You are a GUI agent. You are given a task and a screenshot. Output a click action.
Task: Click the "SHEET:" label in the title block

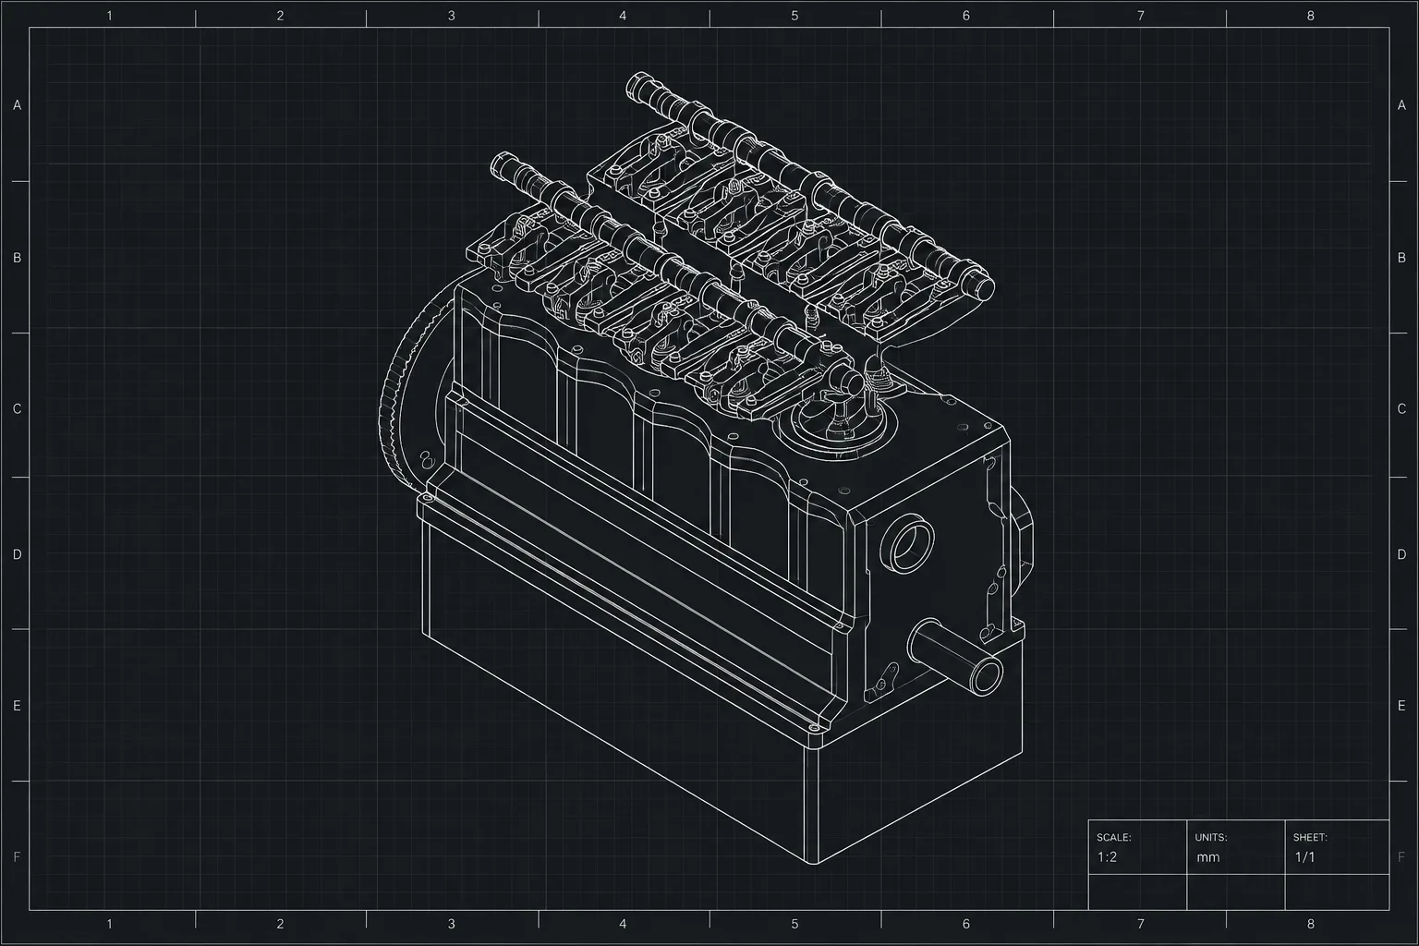point(1310,838)
